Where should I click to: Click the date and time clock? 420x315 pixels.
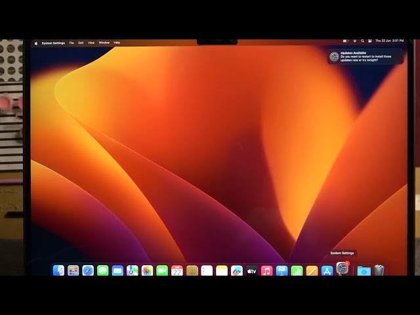tap(389, 41)
